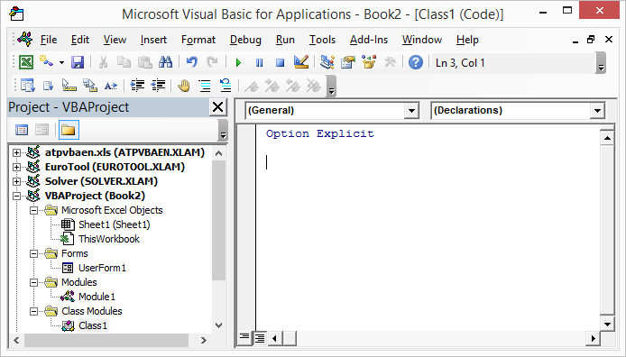626x357 pixels.
Task: Click the Undo arrow icon
Action: click(192, 62)
